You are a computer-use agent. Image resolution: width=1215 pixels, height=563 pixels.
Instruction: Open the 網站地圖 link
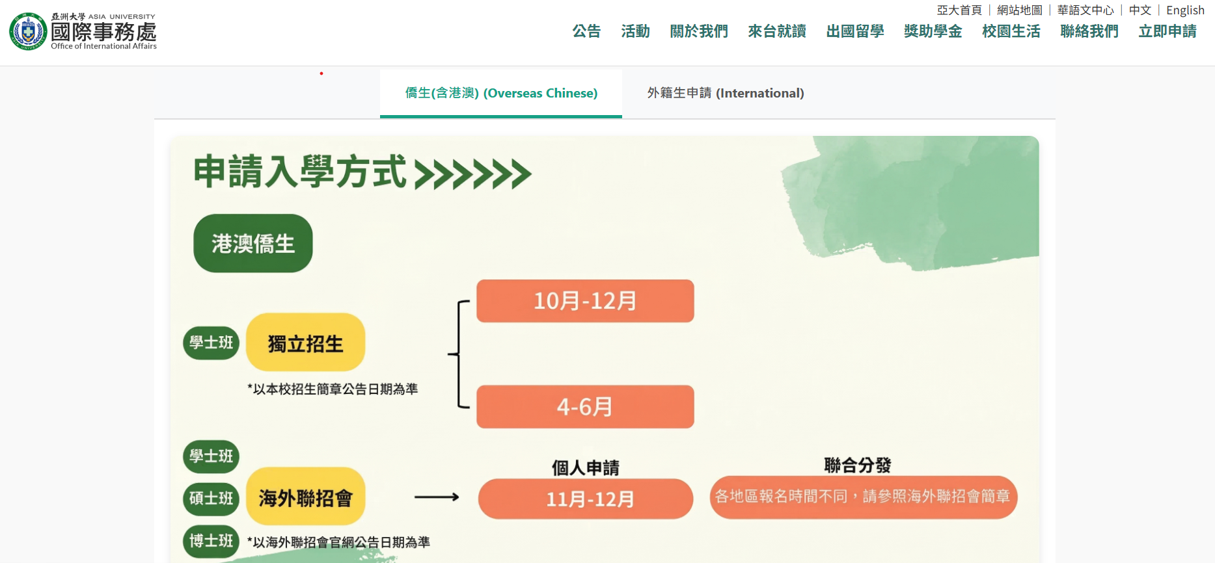(x=1020, y=10)
